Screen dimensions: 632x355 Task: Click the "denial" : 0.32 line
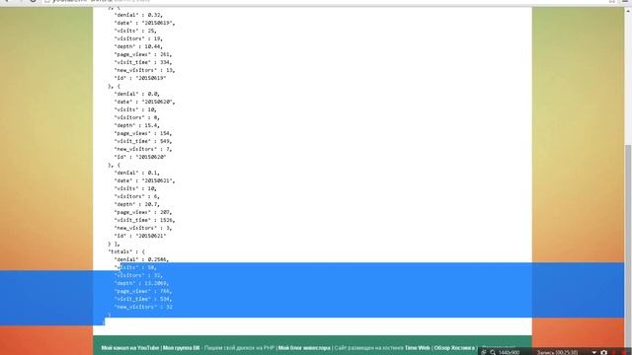click(138, 15)
